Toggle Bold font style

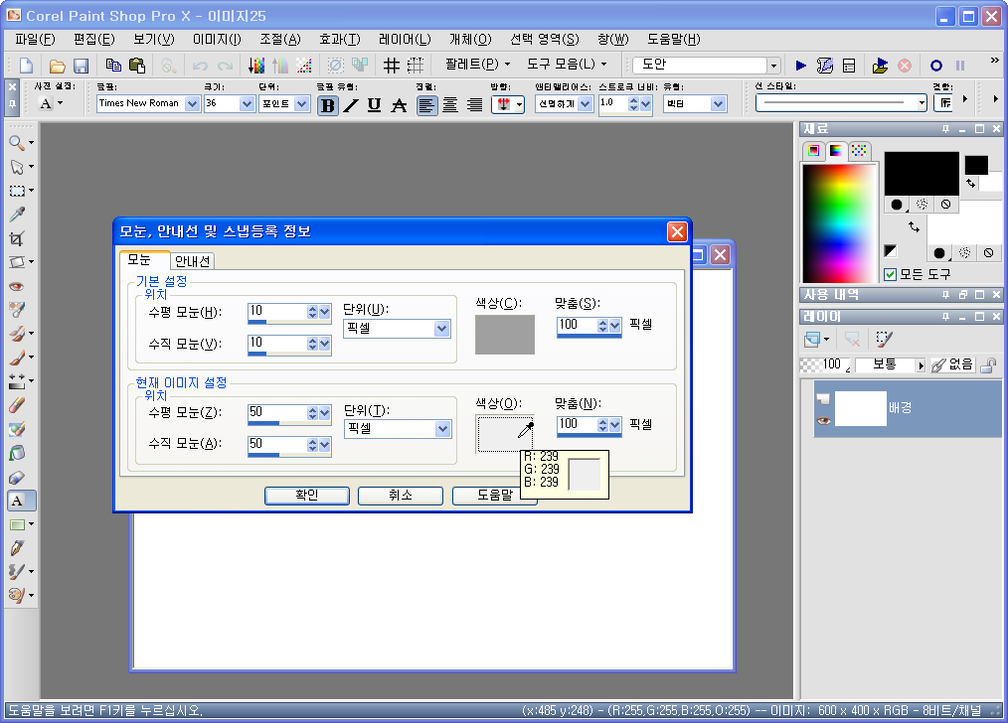click(328, 104)
